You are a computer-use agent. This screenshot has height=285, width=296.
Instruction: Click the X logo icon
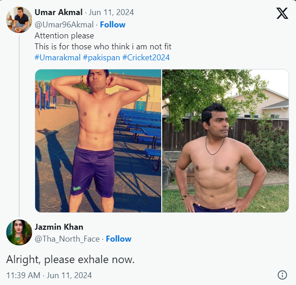(x=282, y=13)
